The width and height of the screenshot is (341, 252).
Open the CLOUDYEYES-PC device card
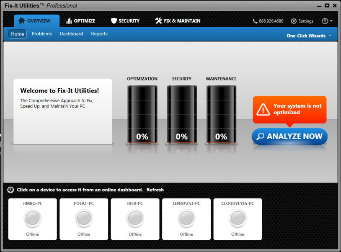(x=238, y=219)
